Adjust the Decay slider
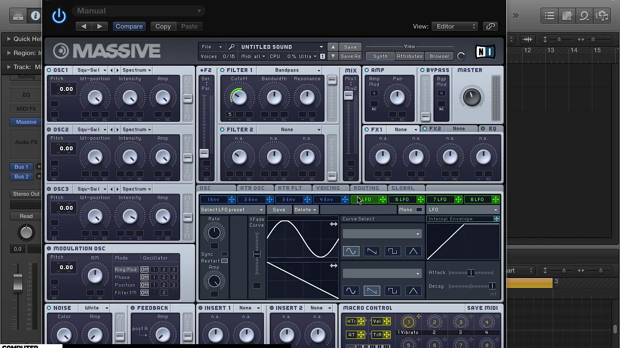Viewport: 620px width, 348px height. [x=471, y=286]
